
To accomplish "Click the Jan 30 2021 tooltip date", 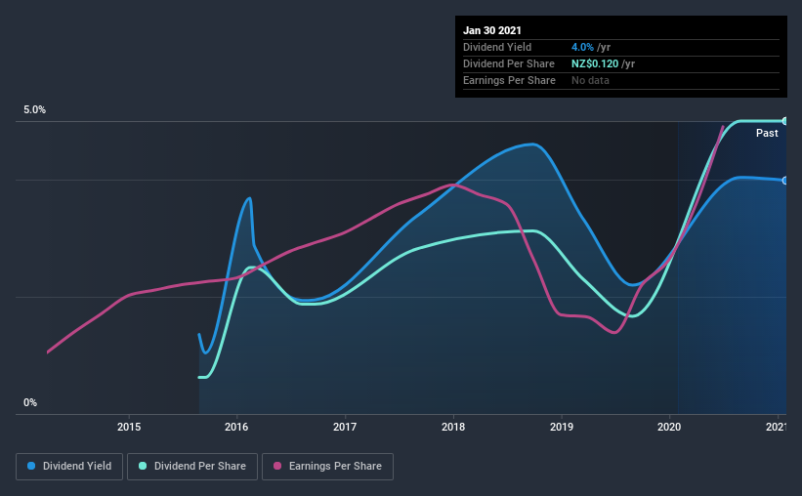I will pos(492,30).
